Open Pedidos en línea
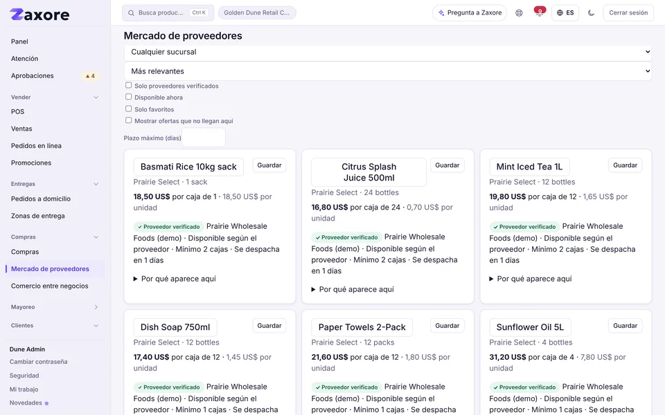The image size is (665, 415). point(36,146)
